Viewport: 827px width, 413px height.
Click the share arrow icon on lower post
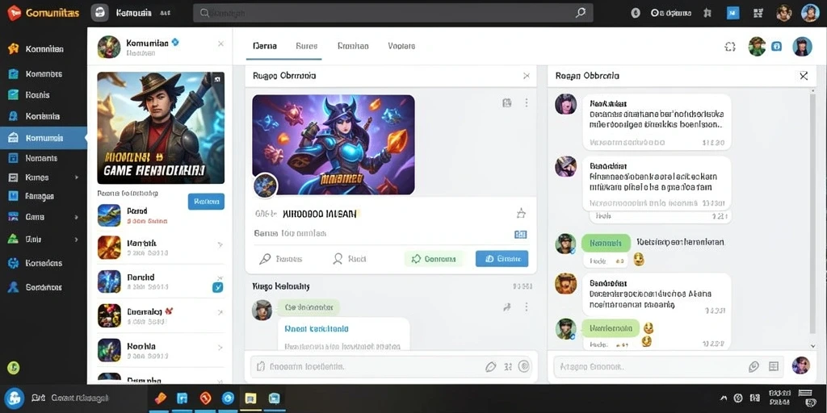[x=507, y=307]
